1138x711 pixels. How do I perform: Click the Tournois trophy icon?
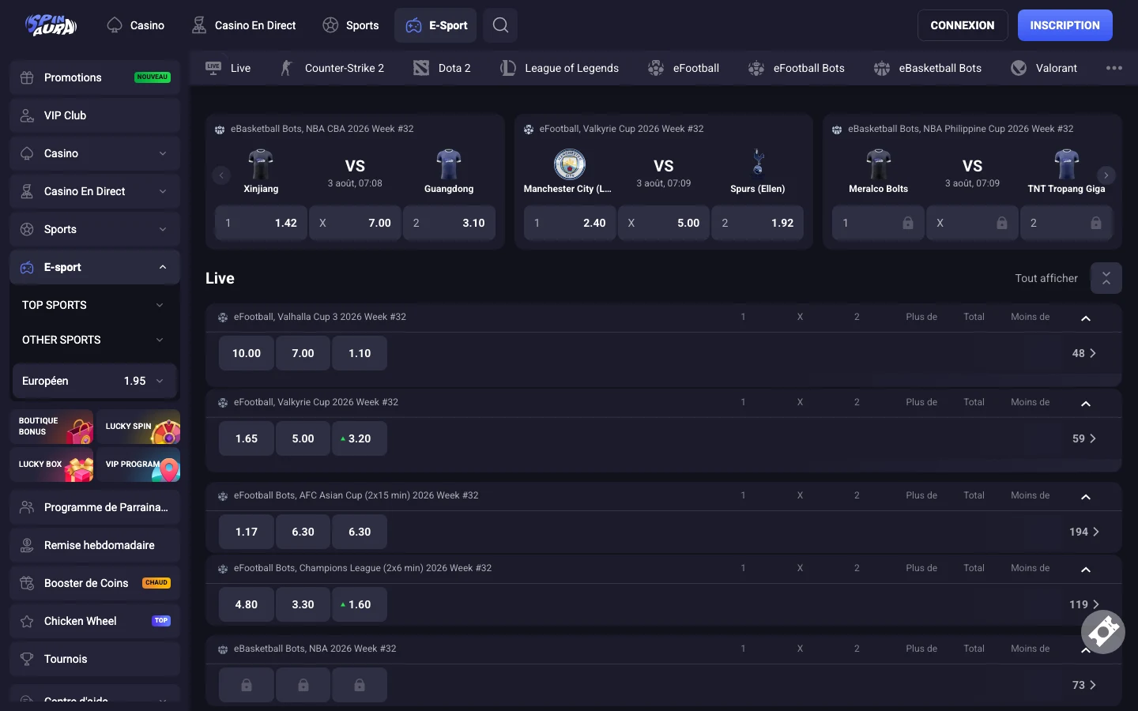pyautogui.click(x=27, y=659)
